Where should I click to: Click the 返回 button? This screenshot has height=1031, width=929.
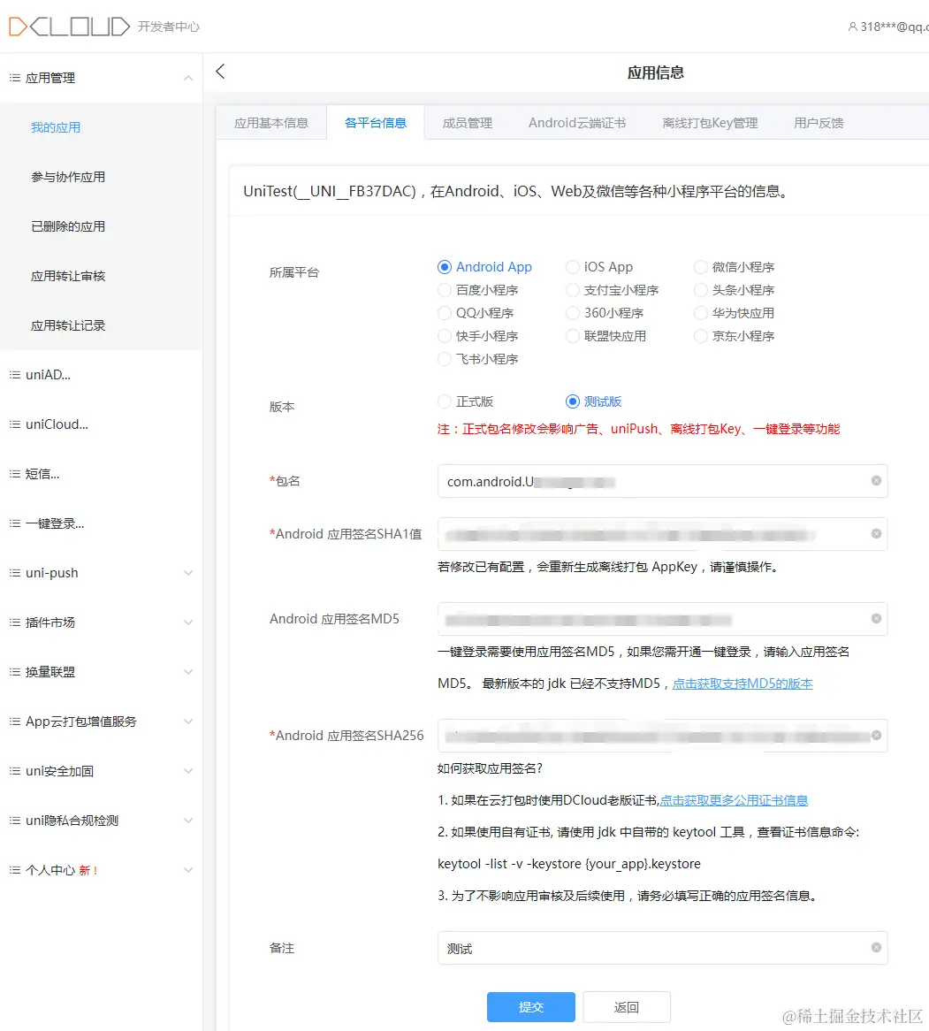(x=627, y=1006)
